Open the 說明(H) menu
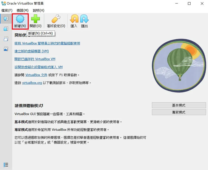208x170 pixels. click(x=39, y=10)
